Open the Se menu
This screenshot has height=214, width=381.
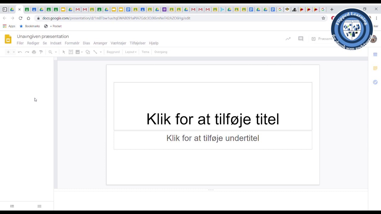[x=45, y=43]
